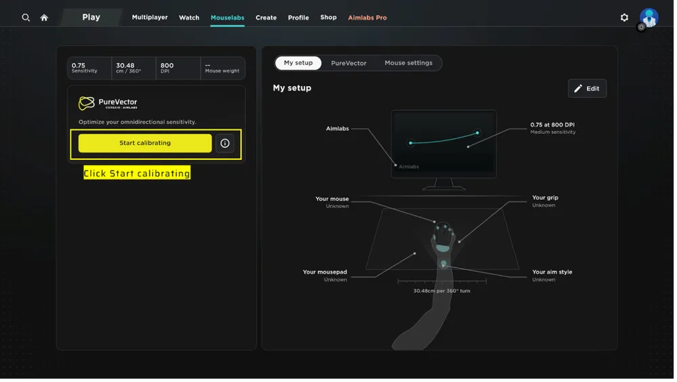Screen dimensions: 677x382
Task: Switch to the Mouse settings tab
Action: click(408, 63)
